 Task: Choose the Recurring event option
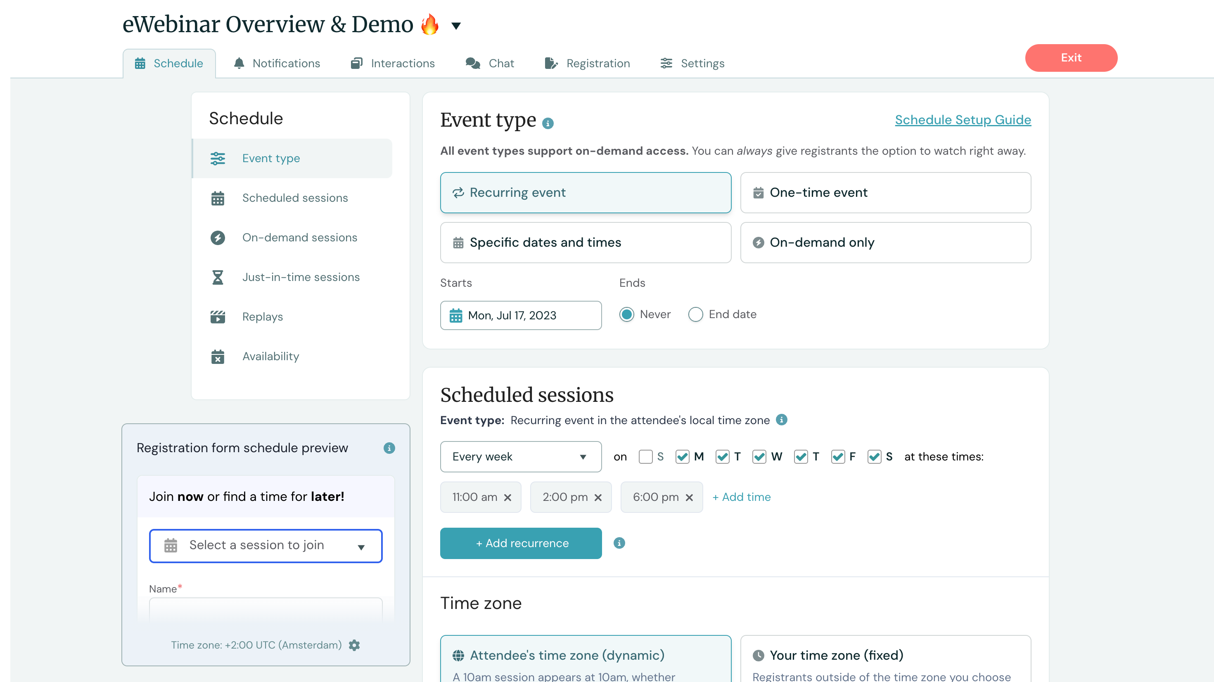point(586,193)
